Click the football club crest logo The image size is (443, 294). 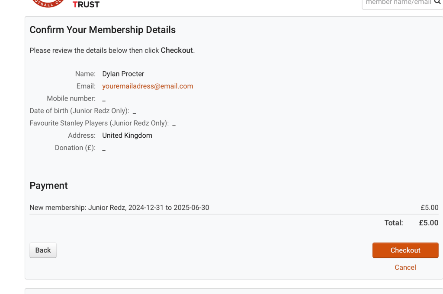tap(48, 3)
